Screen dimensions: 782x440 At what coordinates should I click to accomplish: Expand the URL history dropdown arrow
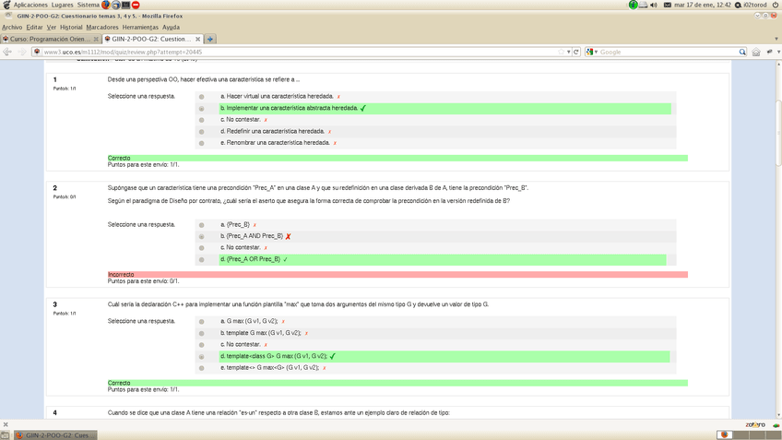[569, 52]
